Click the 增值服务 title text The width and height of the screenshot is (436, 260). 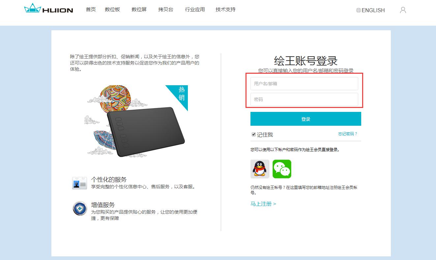point(103,205)
